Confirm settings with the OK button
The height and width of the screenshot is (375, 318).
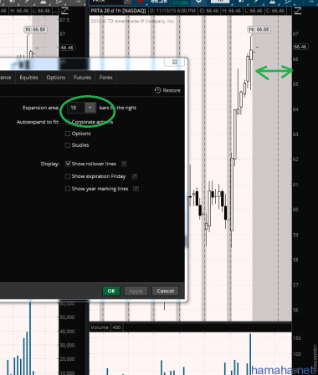(x=111, y=291)
